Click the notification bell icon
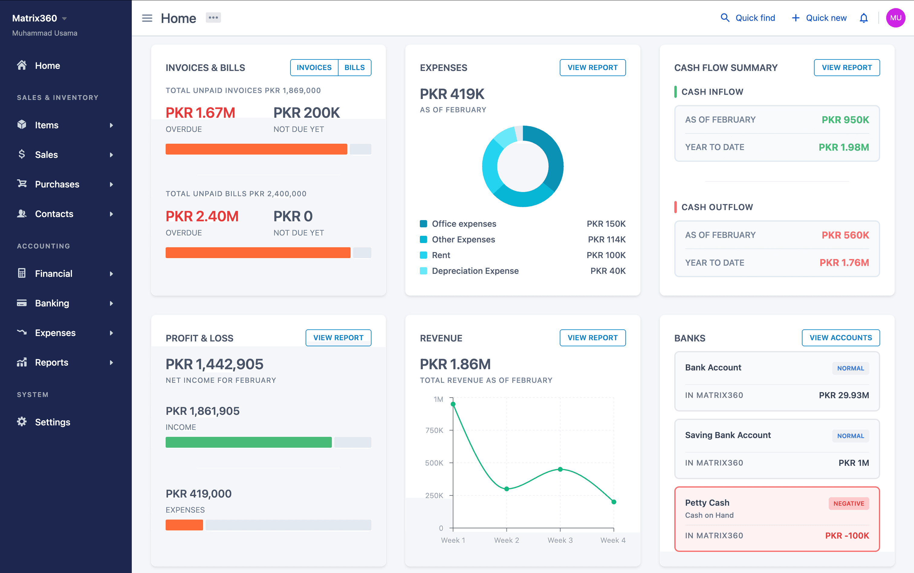The image size is (914, 573). pos(864,18)
